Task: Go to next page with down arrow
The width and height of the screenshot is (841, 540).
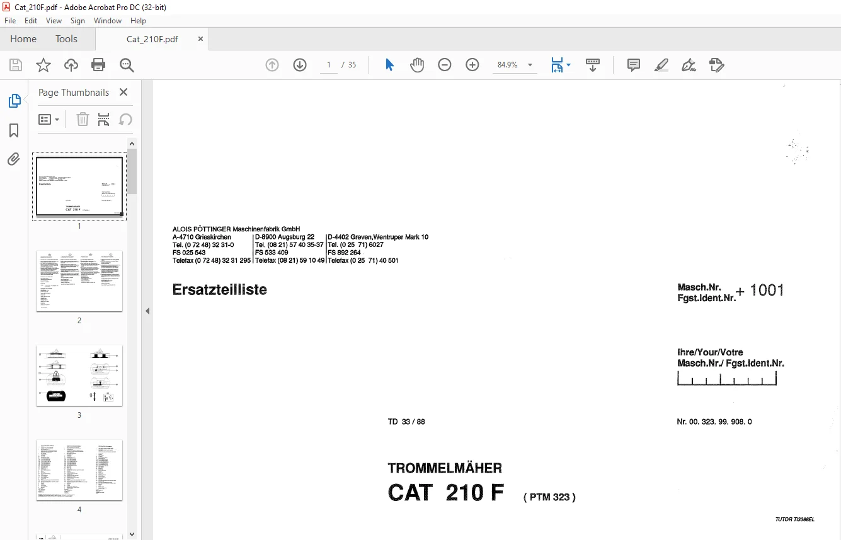Action: 300,65
